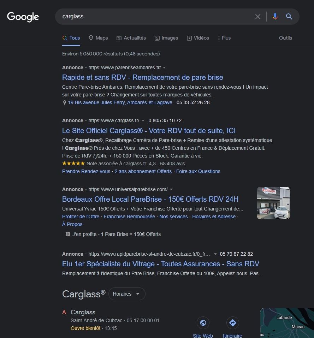Click 'Environ 5 060 000 résultats' text
Viewport: 314px width, 338px height.
point(111,54)
